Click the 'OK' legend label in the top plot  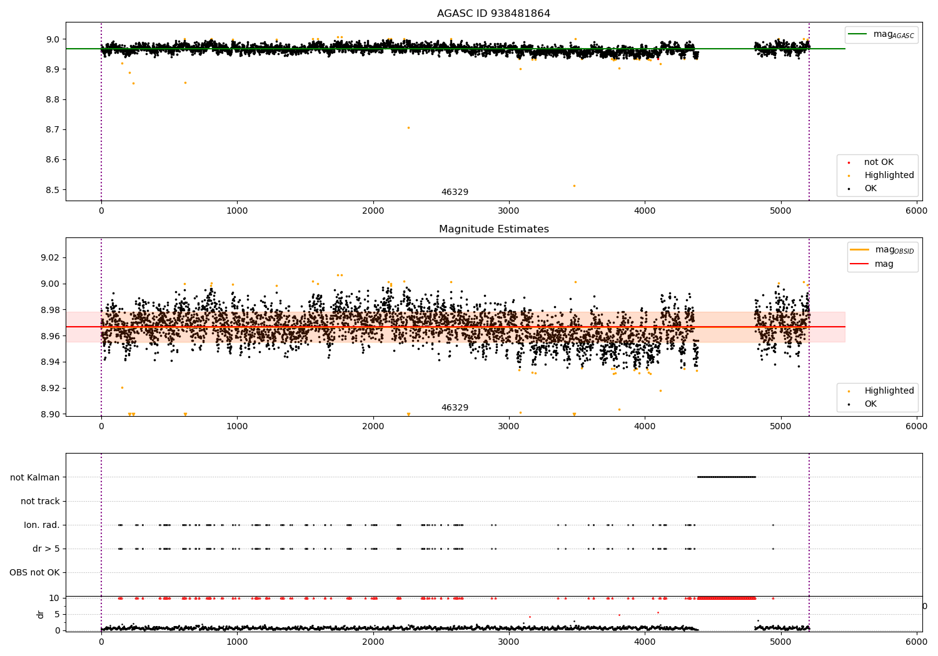point(870,189)
